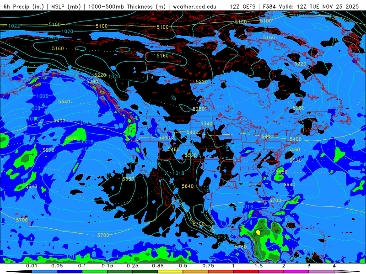366x274 pixels.
Task: Select the dark green 0.25–0.35 legend swatch
Action: (145, 272)
